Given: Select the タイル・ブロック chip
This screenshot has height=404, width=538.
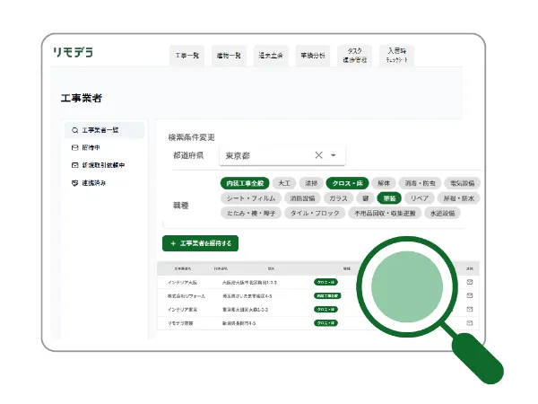Looking at the screenshot, I should pos(315,213).
